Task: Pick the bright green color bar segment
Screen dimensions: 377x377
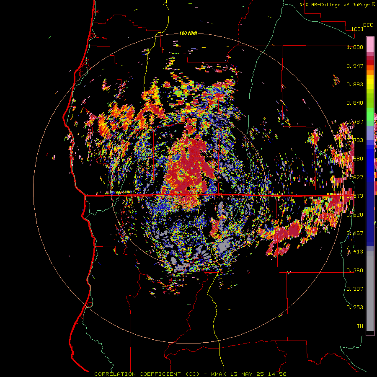Action: [370, 114]
